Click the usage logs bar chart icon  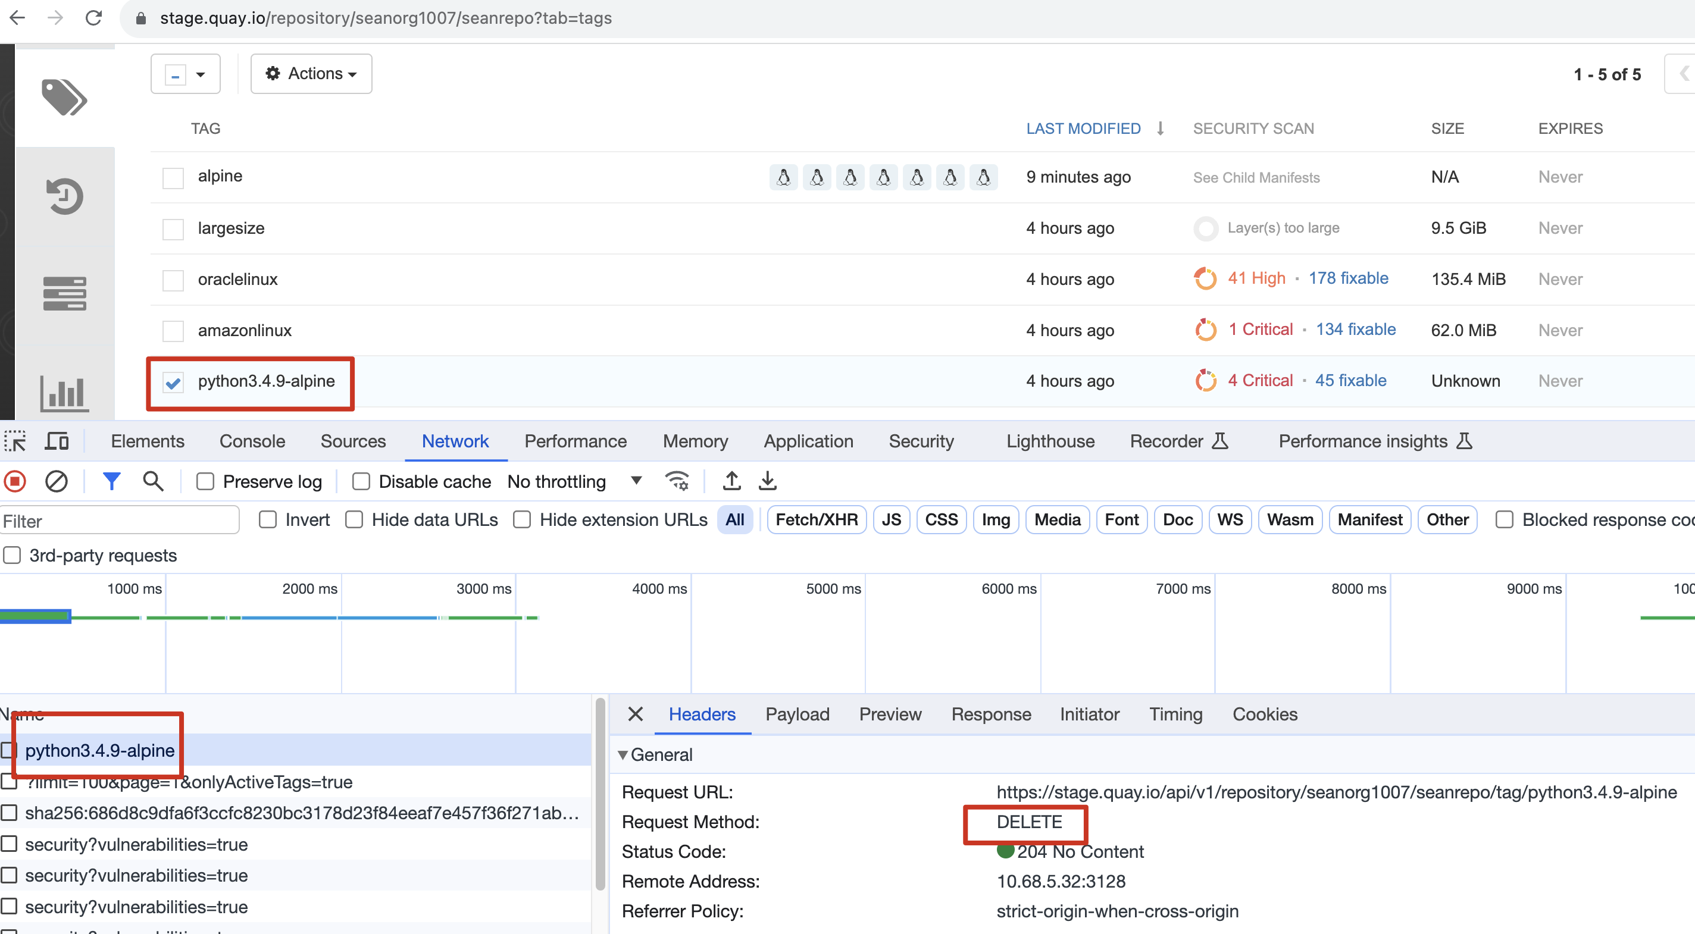(x=64, y=393)
